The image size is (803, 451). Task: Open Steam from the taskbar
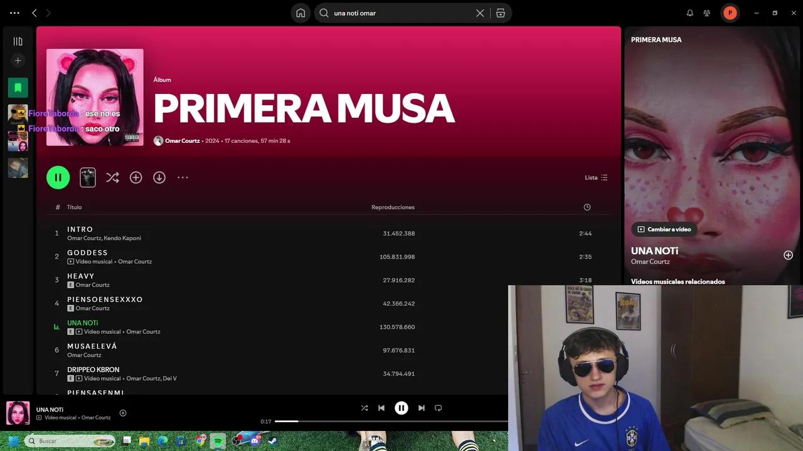click(273, 441)
